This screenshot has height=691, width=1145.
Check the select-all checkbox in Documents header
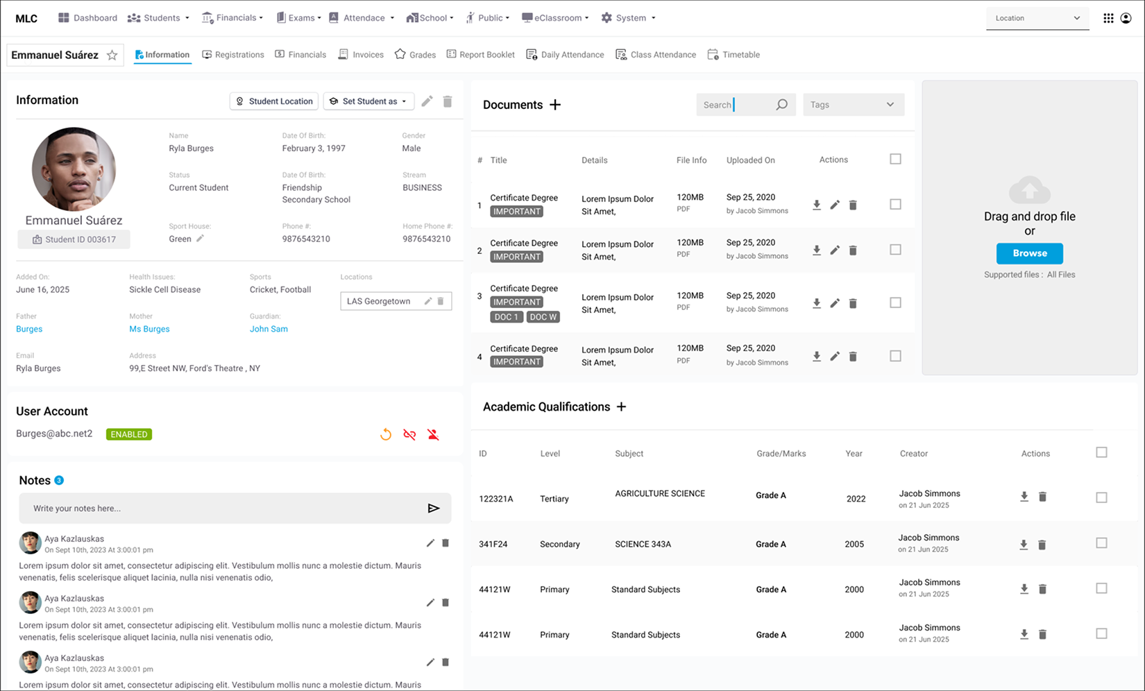pos(895,160)
